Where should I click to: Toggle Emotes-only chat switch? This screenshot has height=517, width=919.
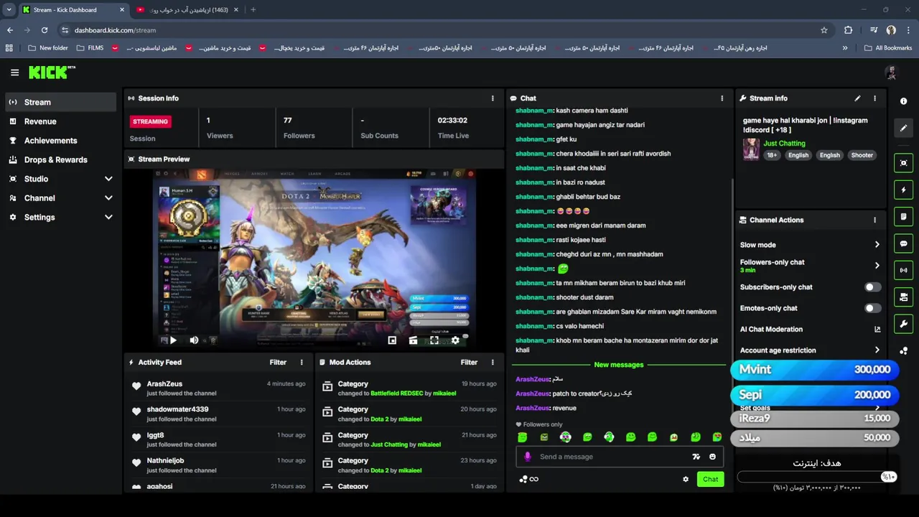point(872,308)
